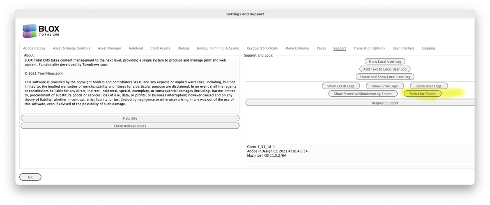The height and width of the screenshot is (205, 490).
Task: Confirm with the OK button
Action: pos(30,177)
